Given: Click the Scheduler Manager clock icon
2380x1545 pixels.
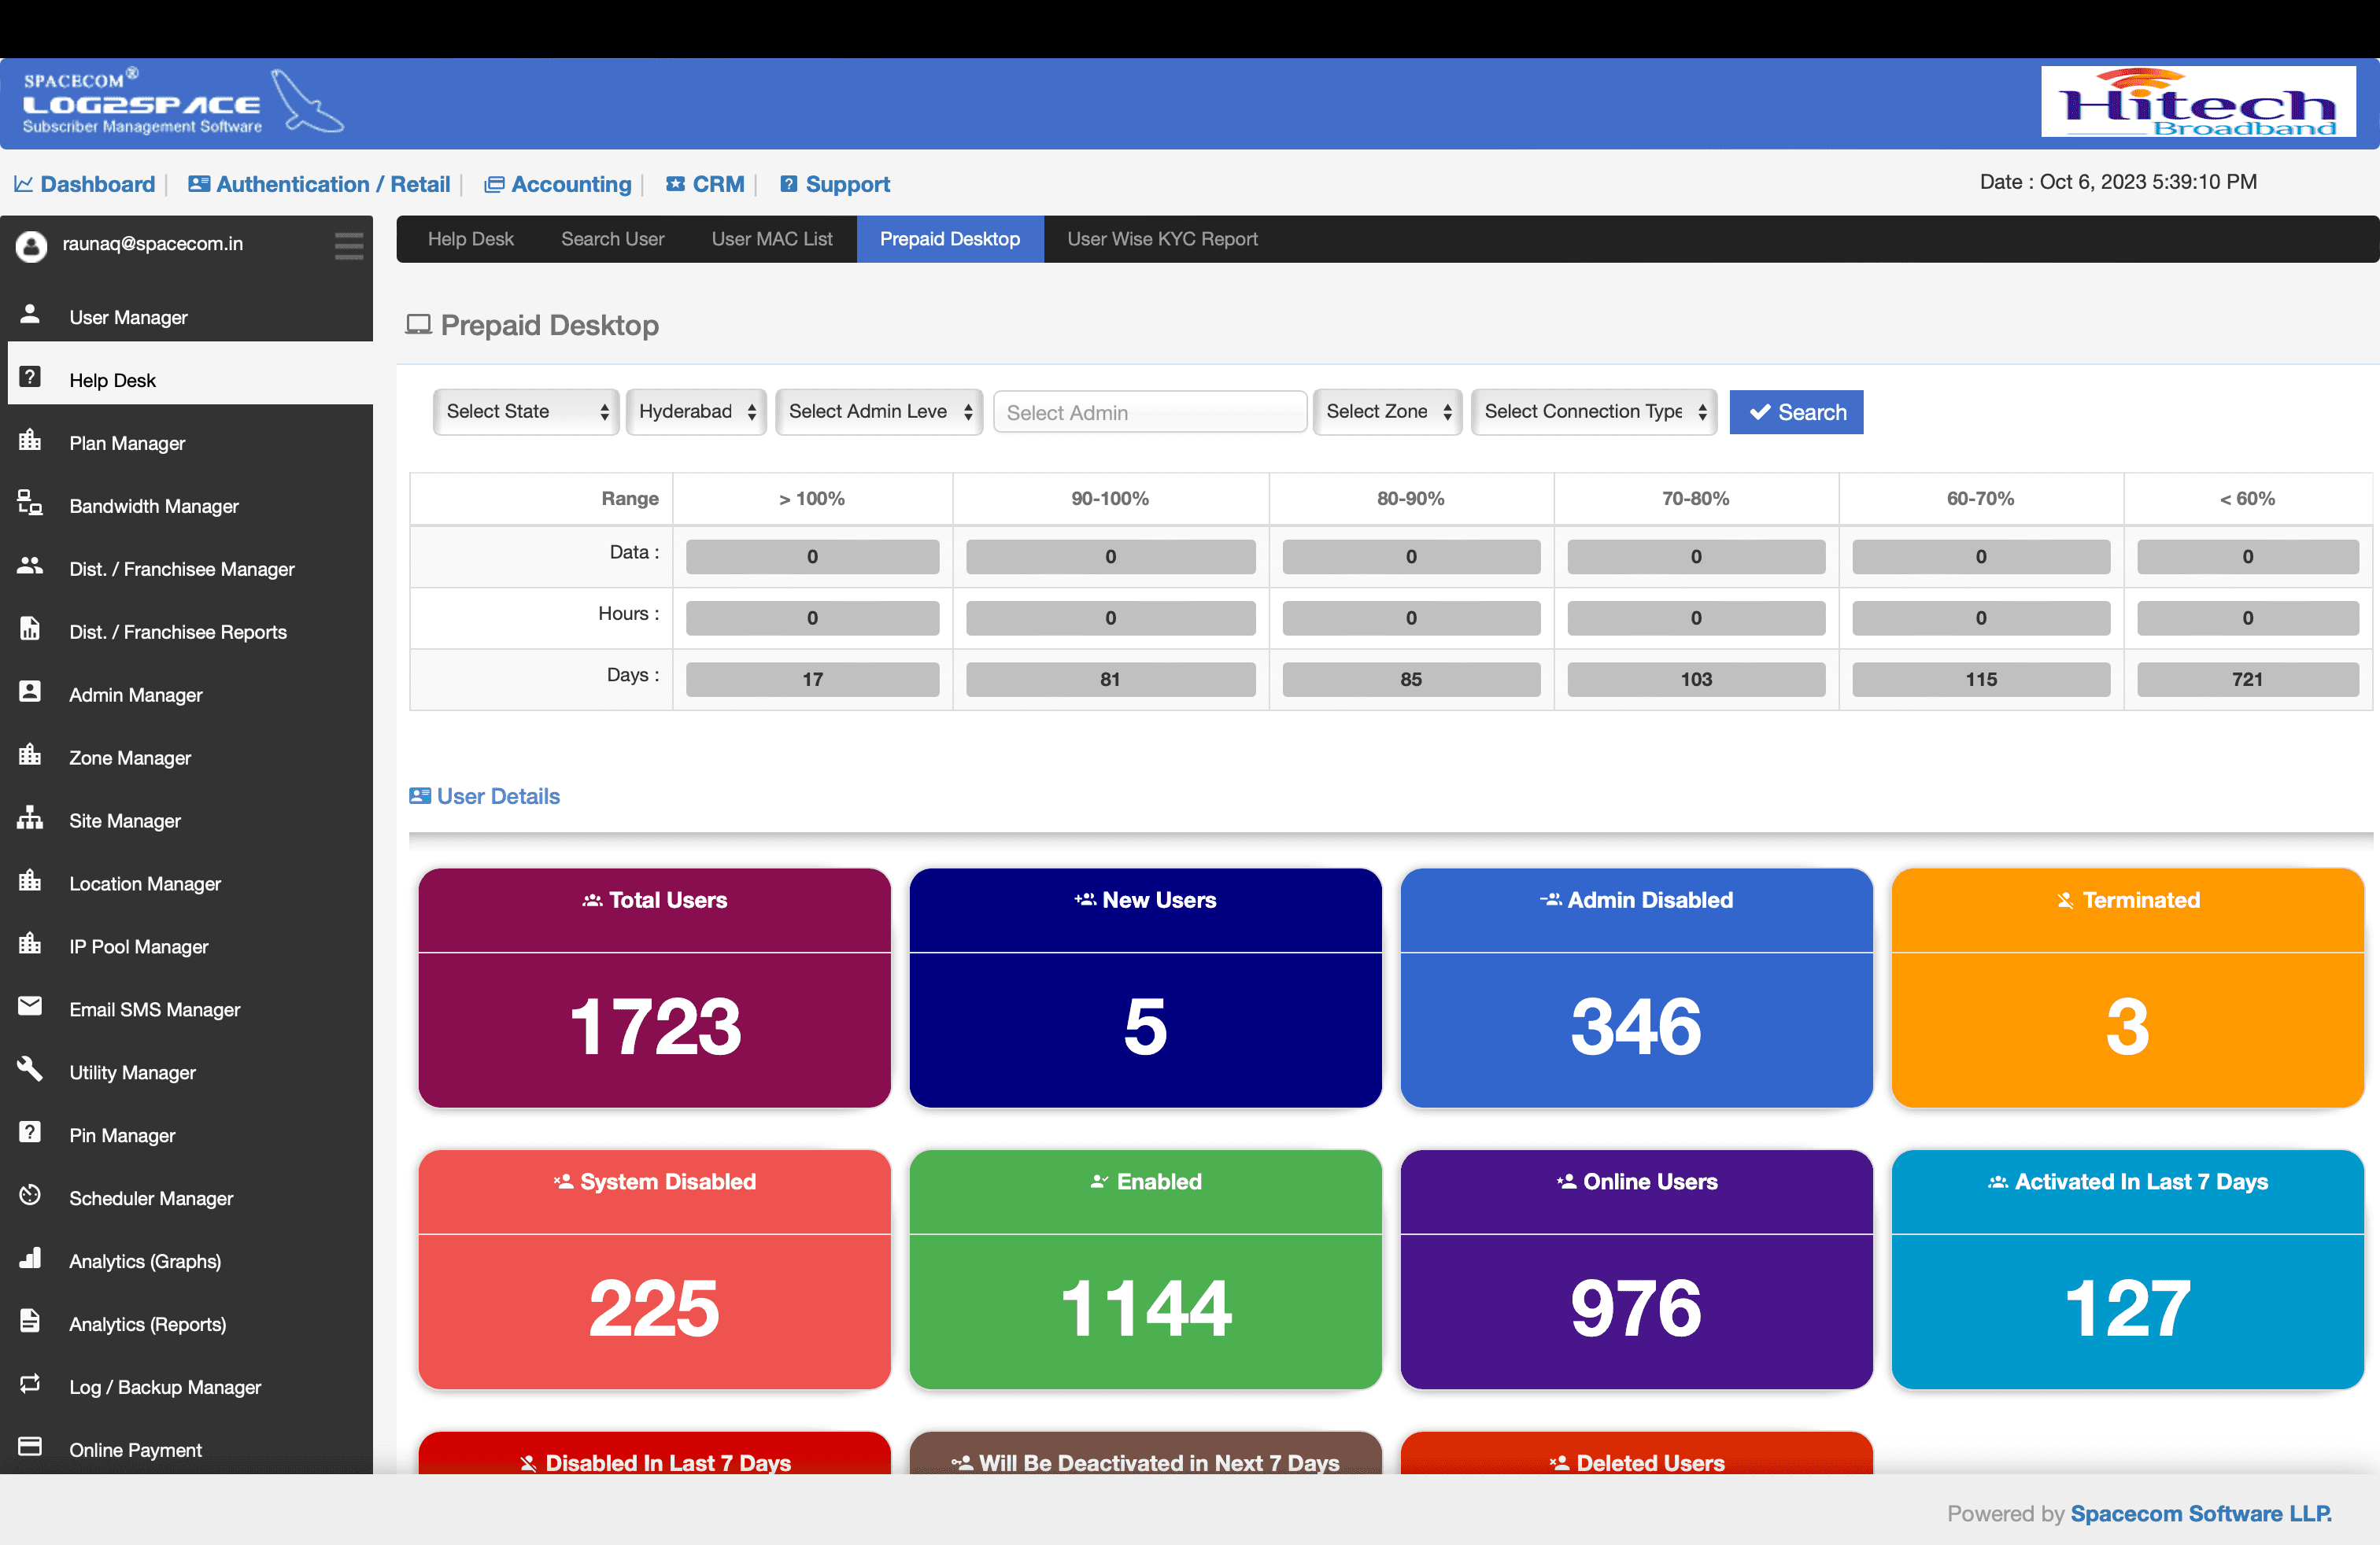Looking at the screenshot, I should point(30,1195).
